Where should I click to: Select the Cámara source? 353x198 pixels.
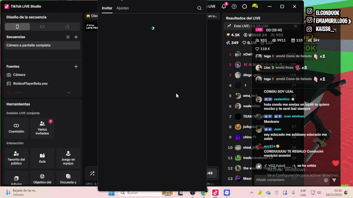pos(42,75)
